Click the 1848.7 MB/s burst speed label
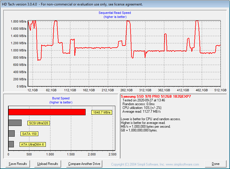This screenshot has width=230, height=169. (102, 112)
